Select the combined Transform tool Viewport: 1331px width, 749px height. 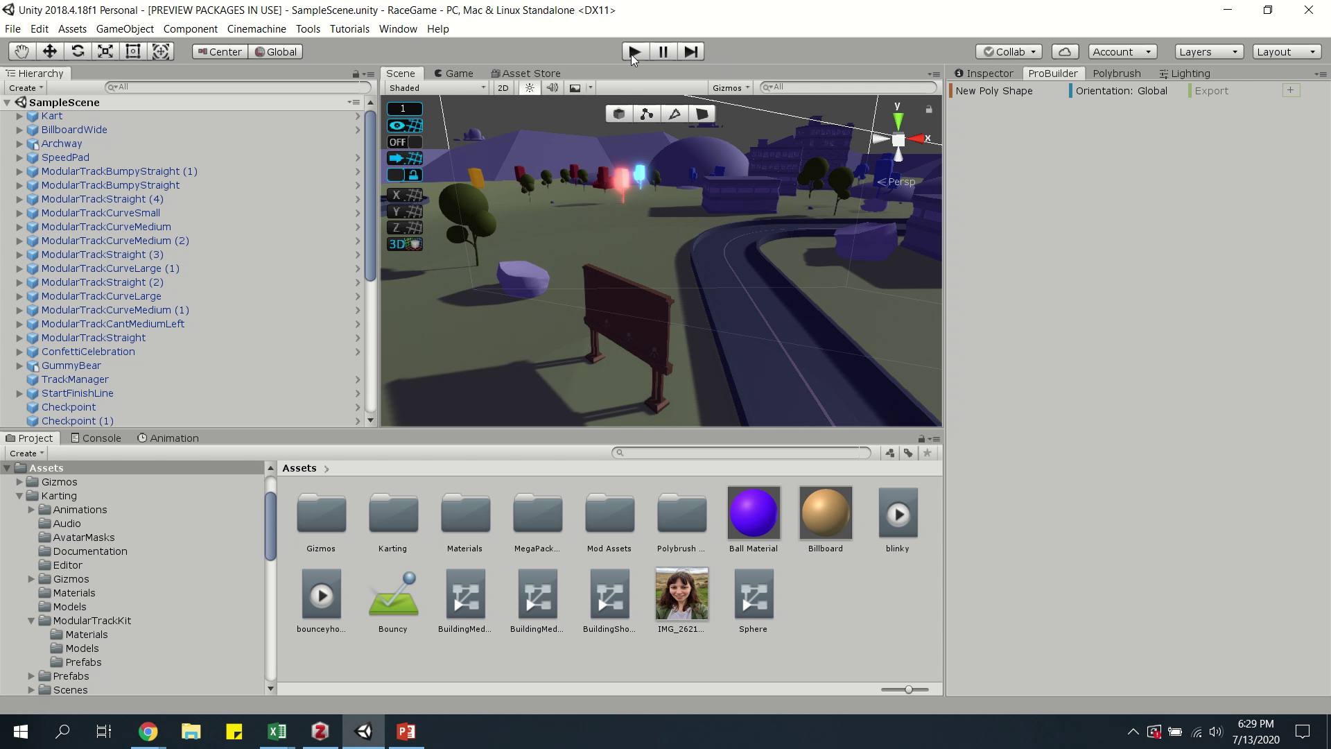[x=161, y=51]
